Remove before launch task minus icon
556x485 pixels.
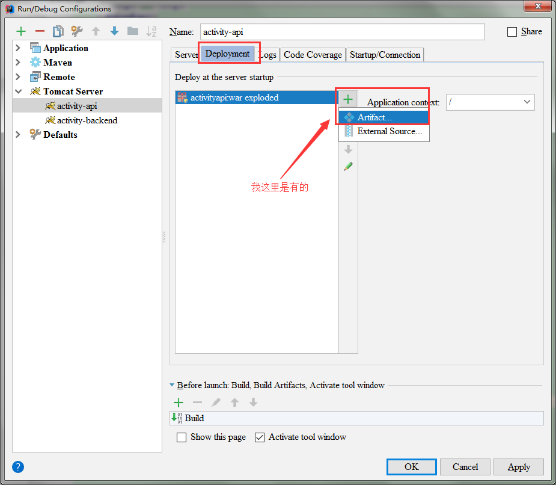[x=198, y=403]
